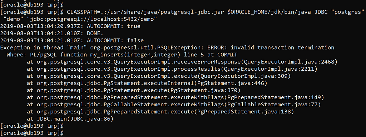Click the "AUTOCOMMIT: true" log line
Viewport: 366px width, 137px height.
coord(70,26)
